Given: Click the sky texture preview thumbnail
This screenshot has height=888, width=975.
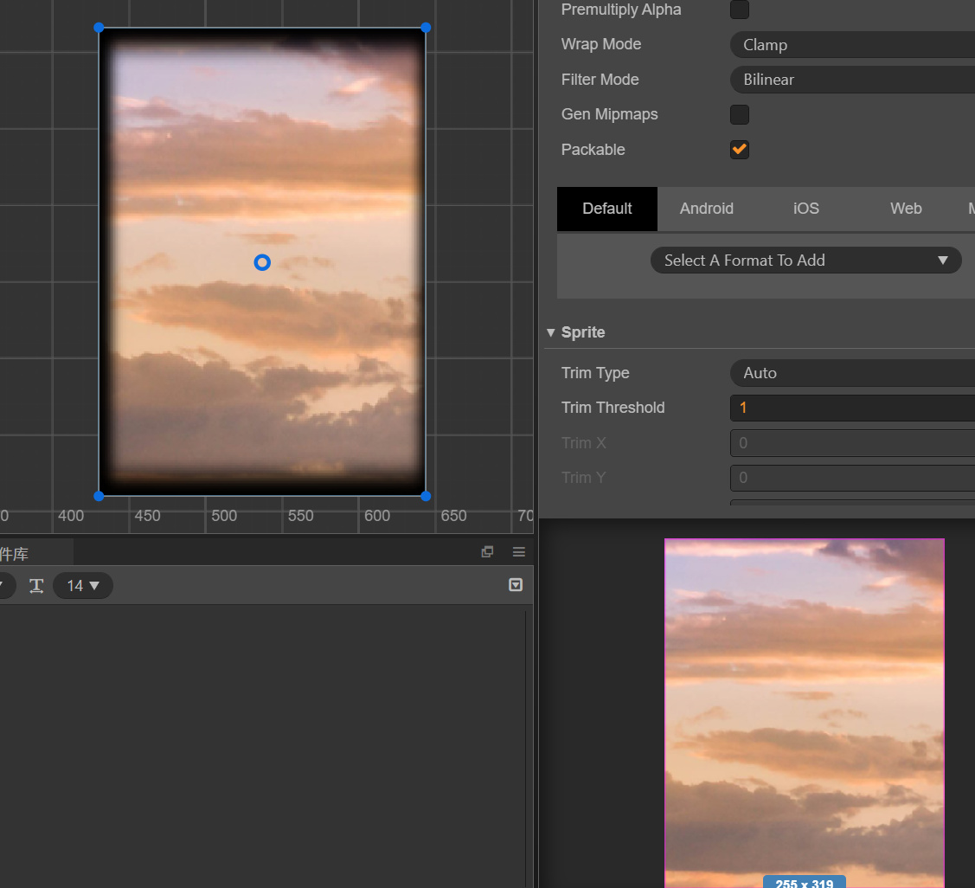Looking at the screenshot, I should (x=804, y=710).
